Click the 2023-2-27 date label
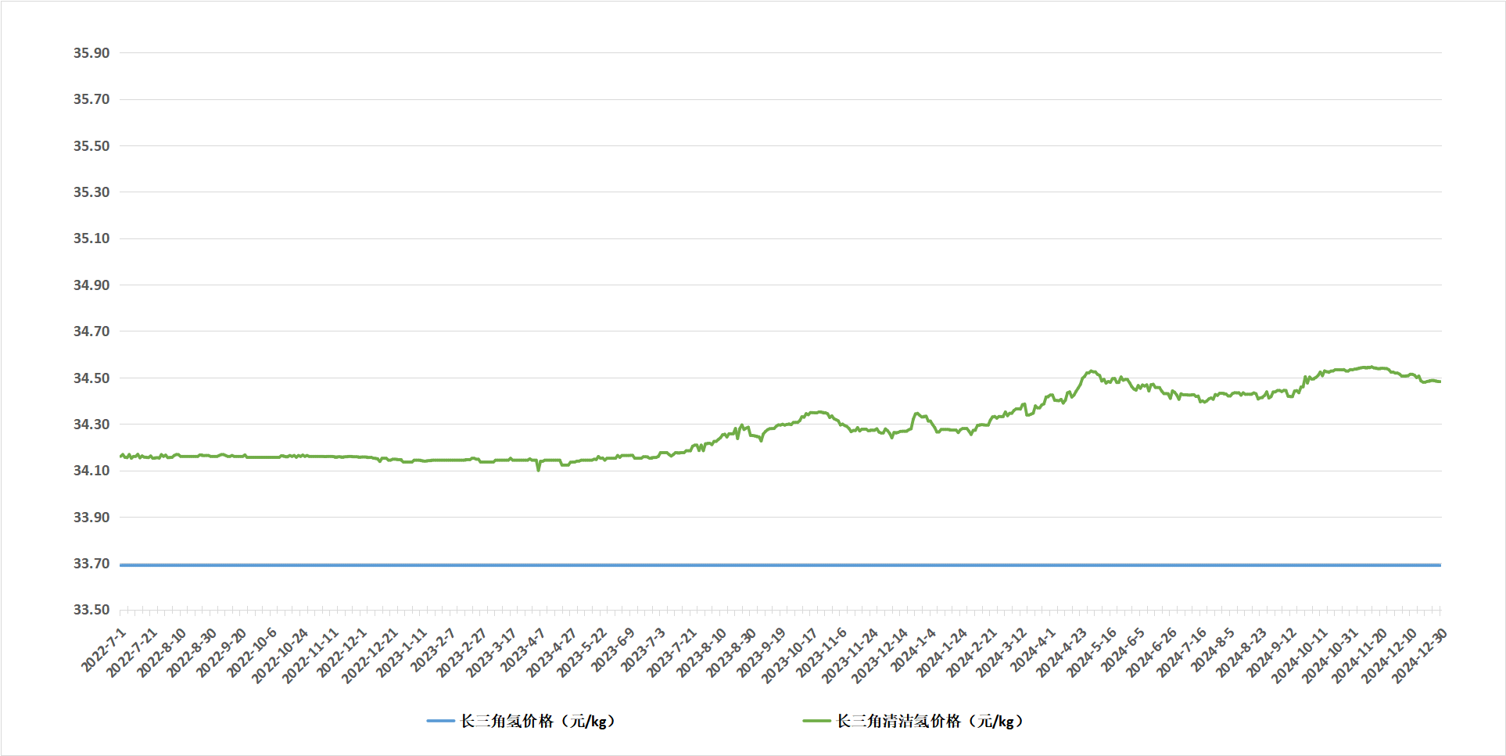The width and height of the screenshot is (1506, 756). click(x=462, y=653)
